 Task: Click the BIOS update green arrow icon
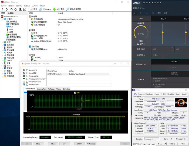tap(54, 9)
